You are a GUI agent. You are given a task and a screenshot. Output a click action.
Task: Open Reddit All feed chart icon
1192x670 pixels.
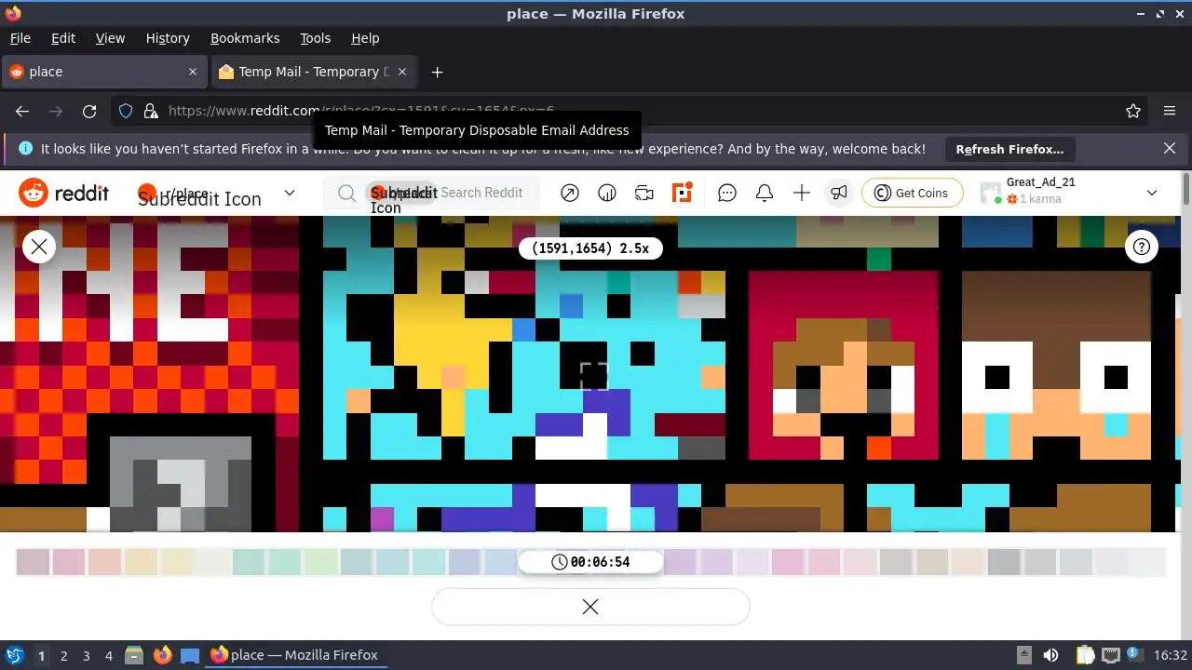607,193
